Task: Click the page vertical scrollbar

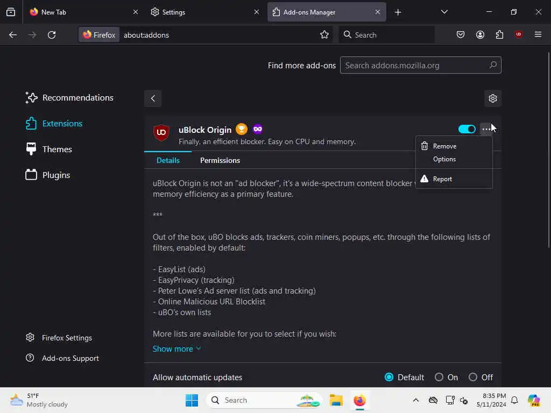Action: coord(548,150)
